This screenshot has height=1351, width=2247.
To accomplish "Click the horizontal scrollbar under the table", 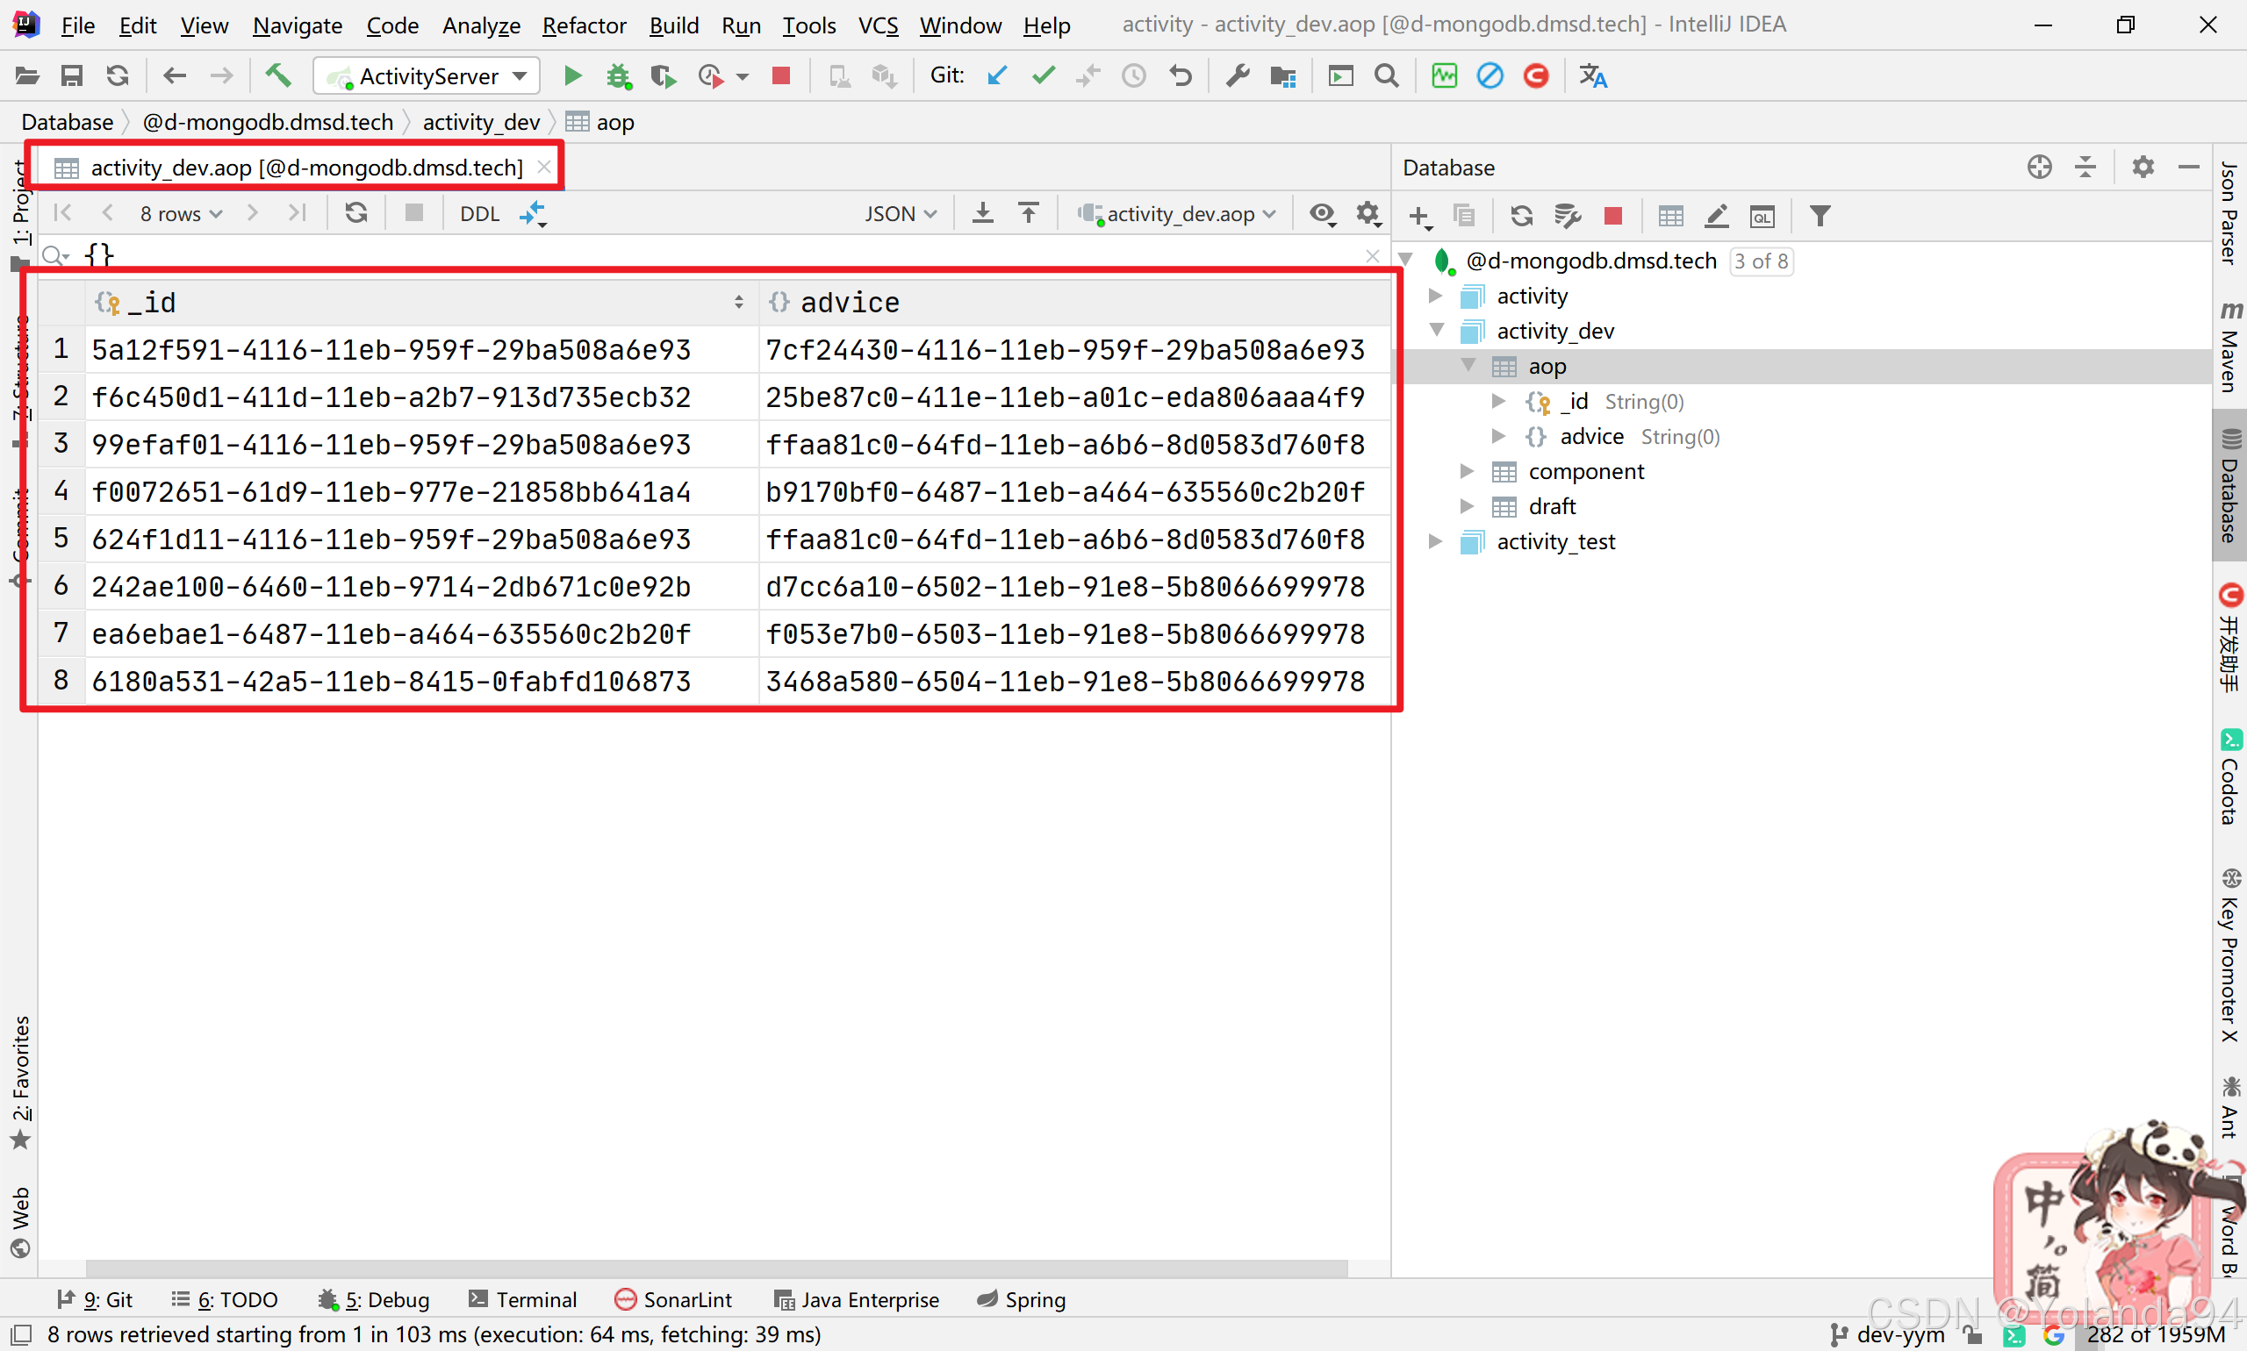I will pos(716,1268).
